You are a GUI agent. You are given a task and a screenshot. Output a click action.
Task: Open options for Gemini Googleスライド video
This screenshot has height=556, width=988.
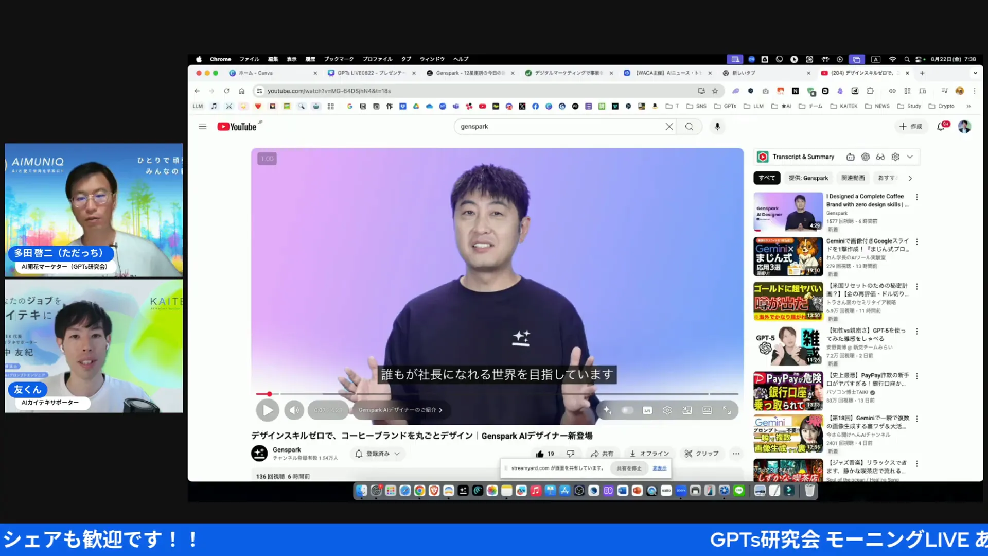click(917, 242)
